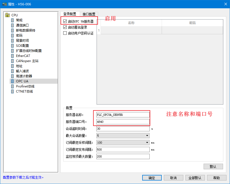Click the 服务器名称 input field
Image resolution: width=230 pixels, height=184 pixels.
pyautogui.click(x=123, y=115)
